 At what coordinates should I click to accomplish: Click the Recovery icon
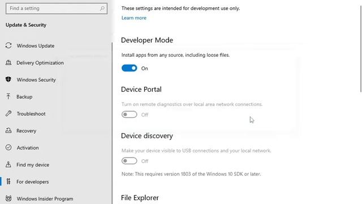coord(8,130)
